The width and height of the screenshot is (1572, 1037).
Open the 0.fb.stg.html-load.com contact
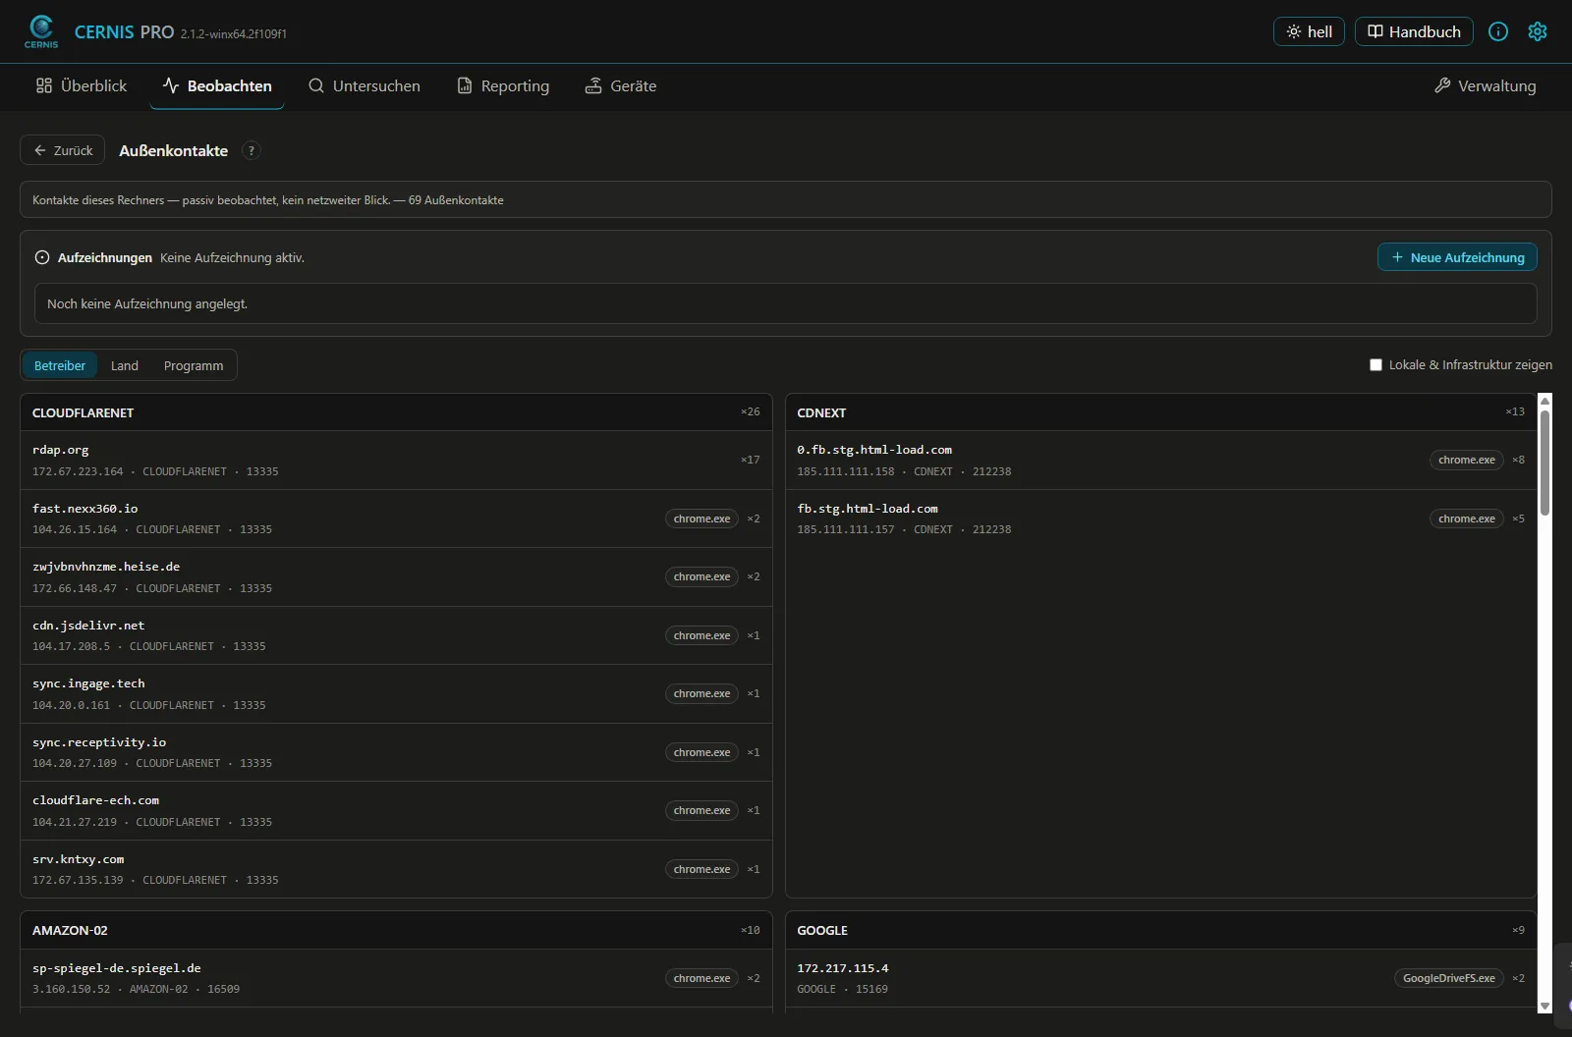click(x=1161, y=460)
